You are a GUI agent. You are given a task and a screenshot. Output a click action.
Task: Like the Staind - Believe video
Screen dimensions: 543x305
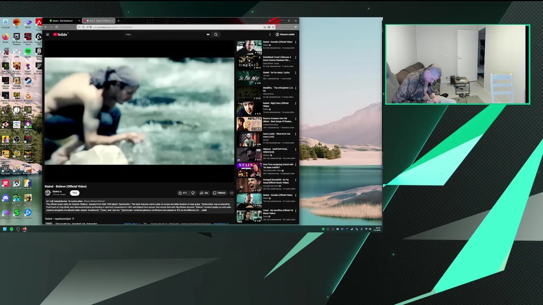(183, 193)
